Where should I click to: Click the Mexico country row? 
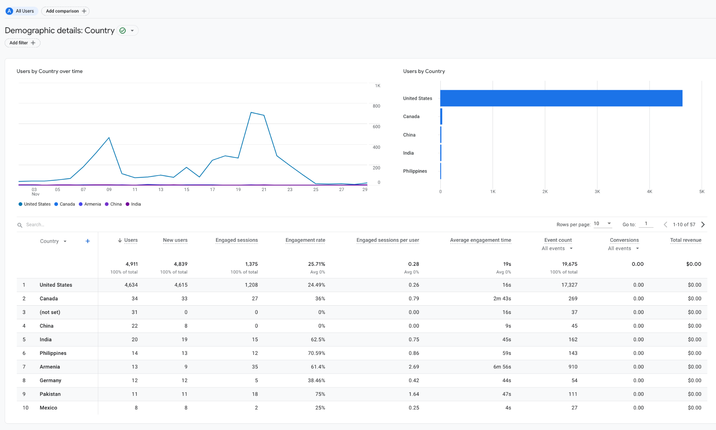[x=362, y=408]
